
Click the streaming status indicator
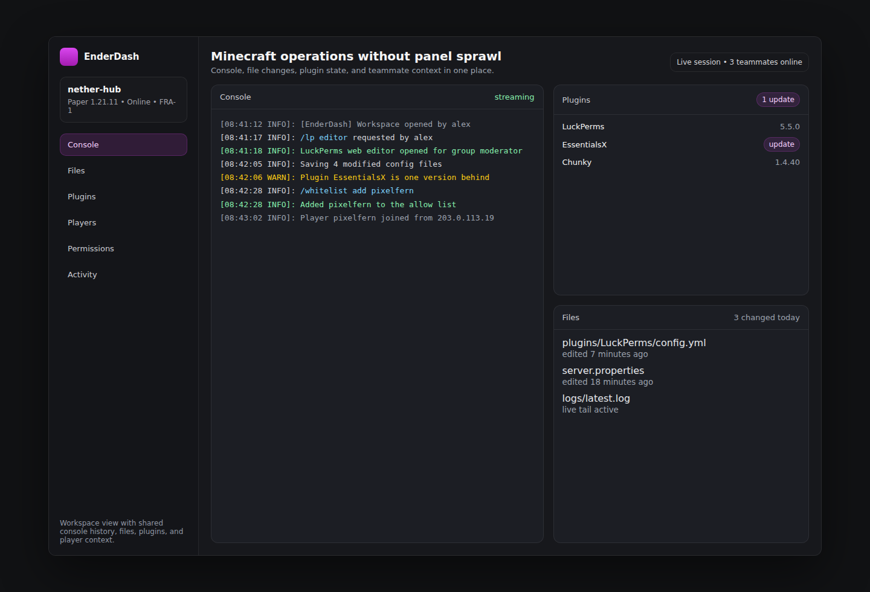(514, 97)
